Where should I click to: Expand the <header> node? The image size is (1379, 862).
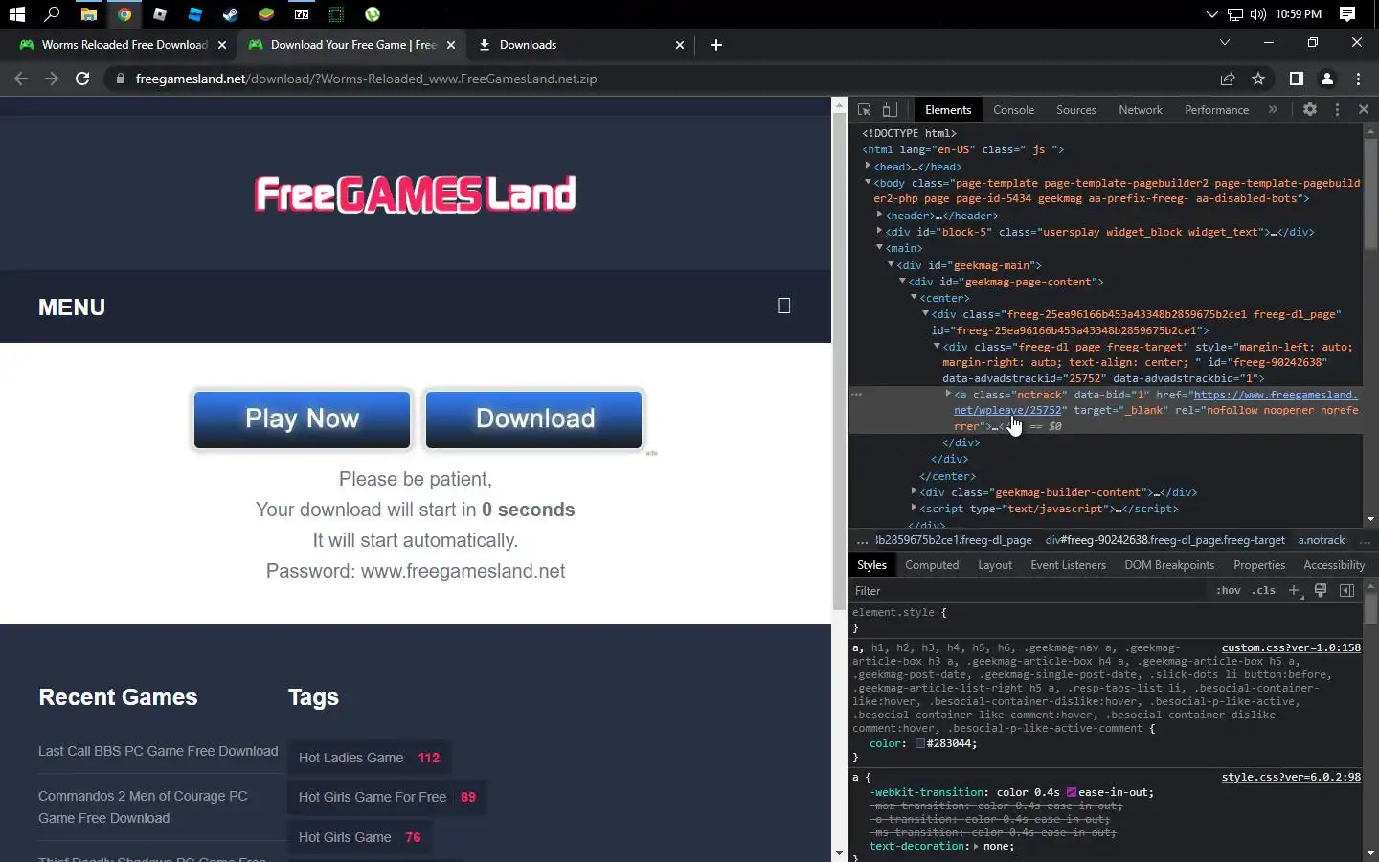pyautogui.click(x=879, y=215)
